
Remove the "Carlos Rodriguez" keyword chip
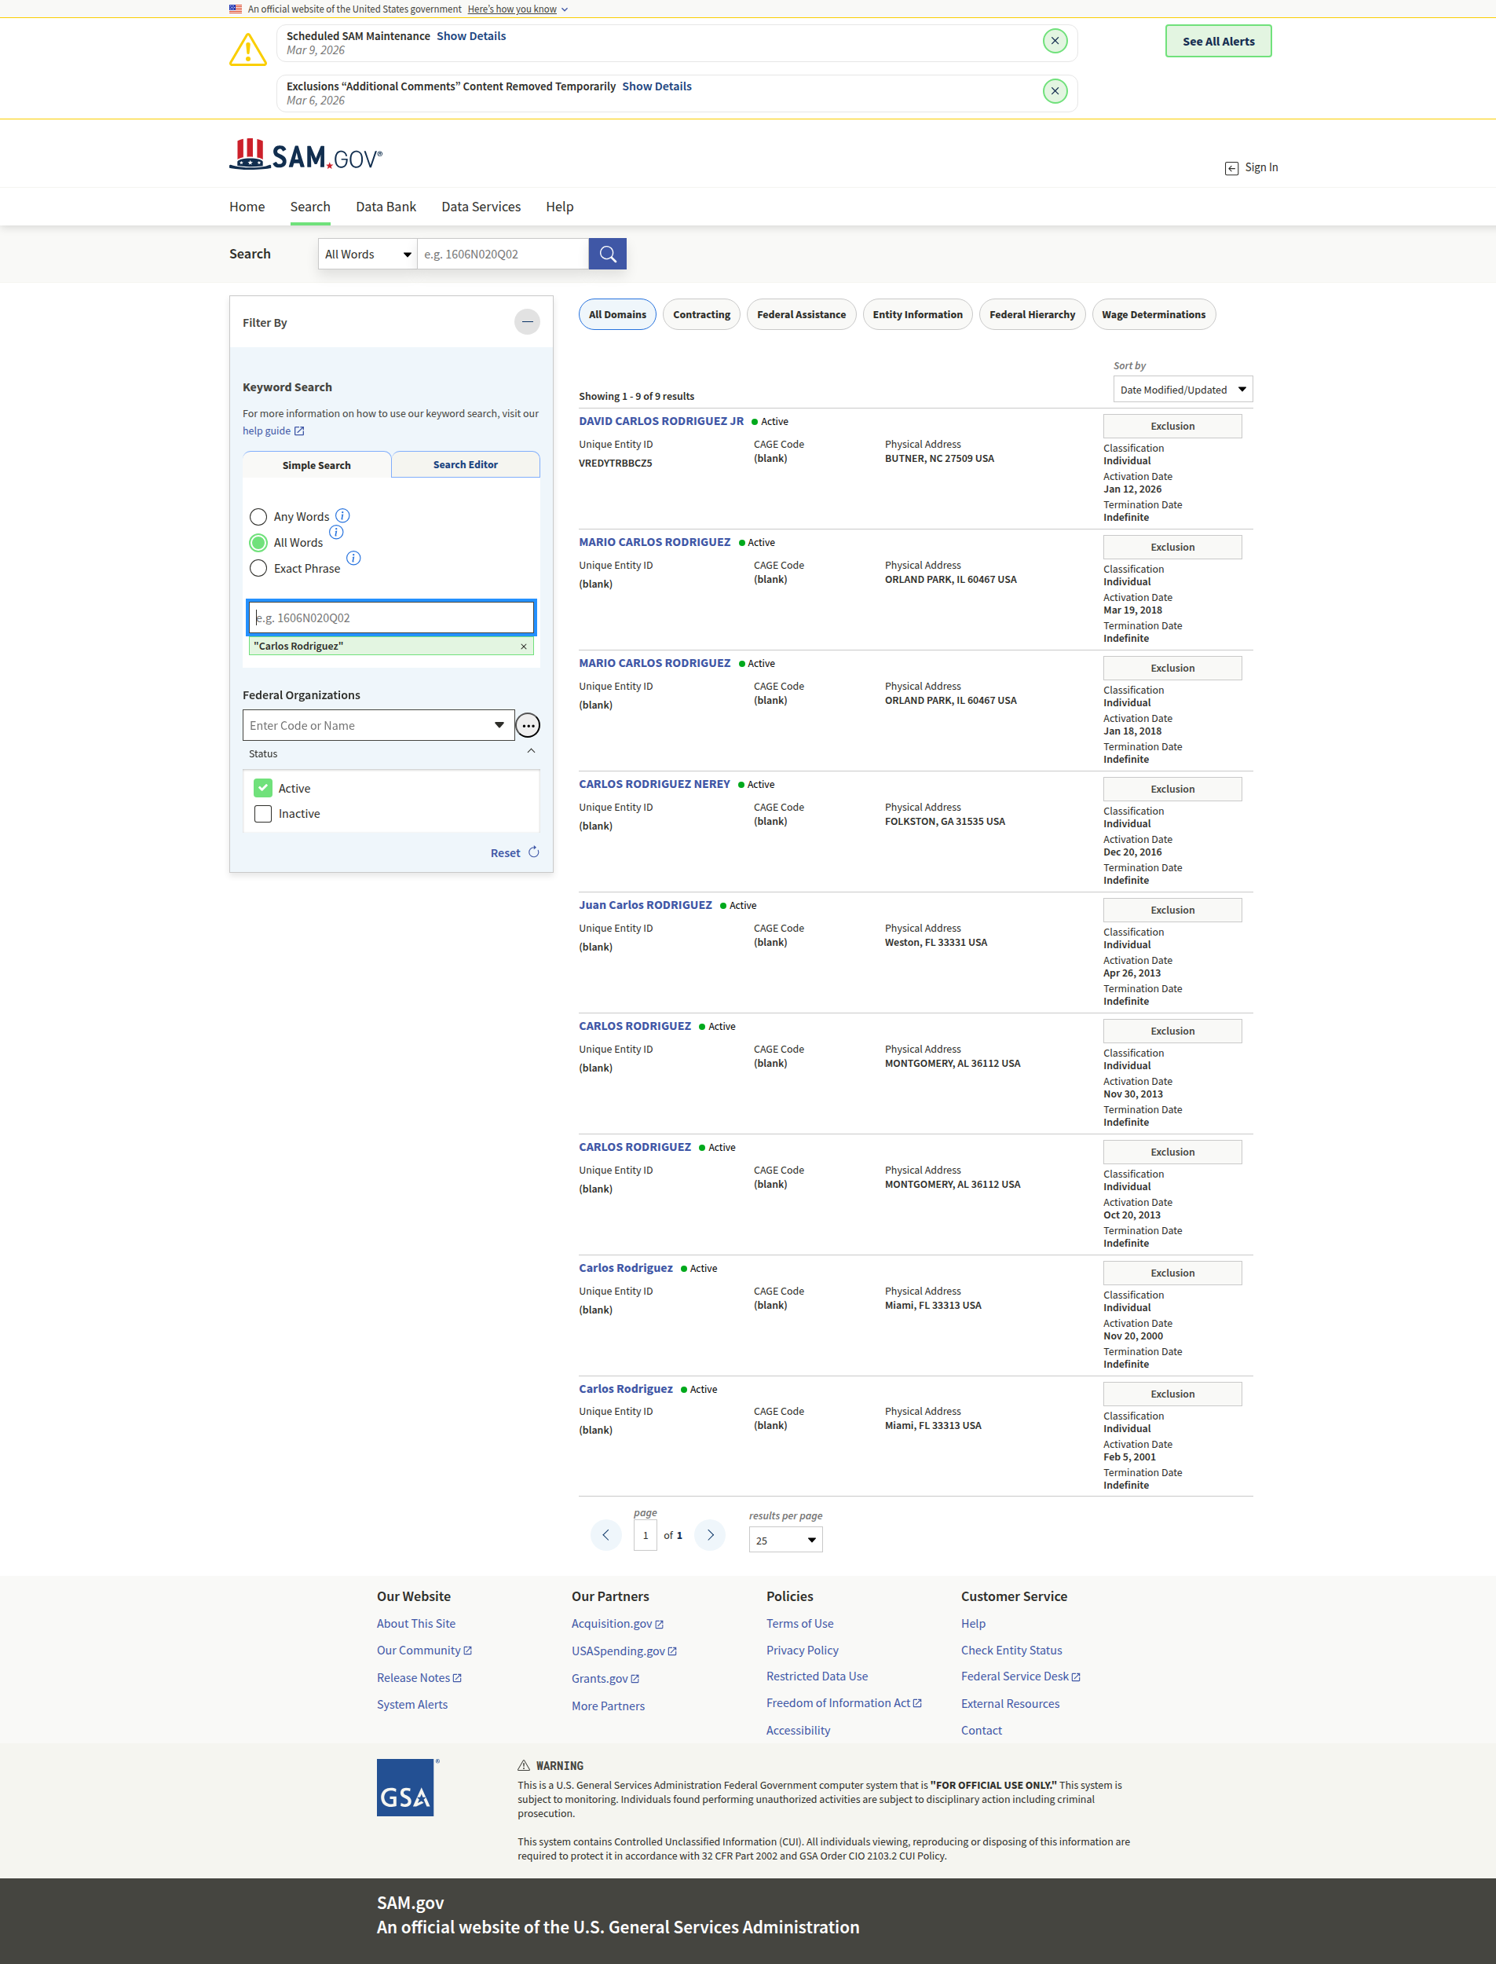pyautogui.click(x=524, y=647)
